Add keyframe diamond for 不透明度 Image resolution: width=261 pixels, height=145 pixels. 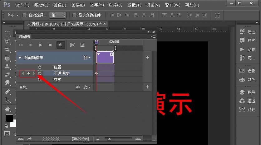tap(28, 73)
